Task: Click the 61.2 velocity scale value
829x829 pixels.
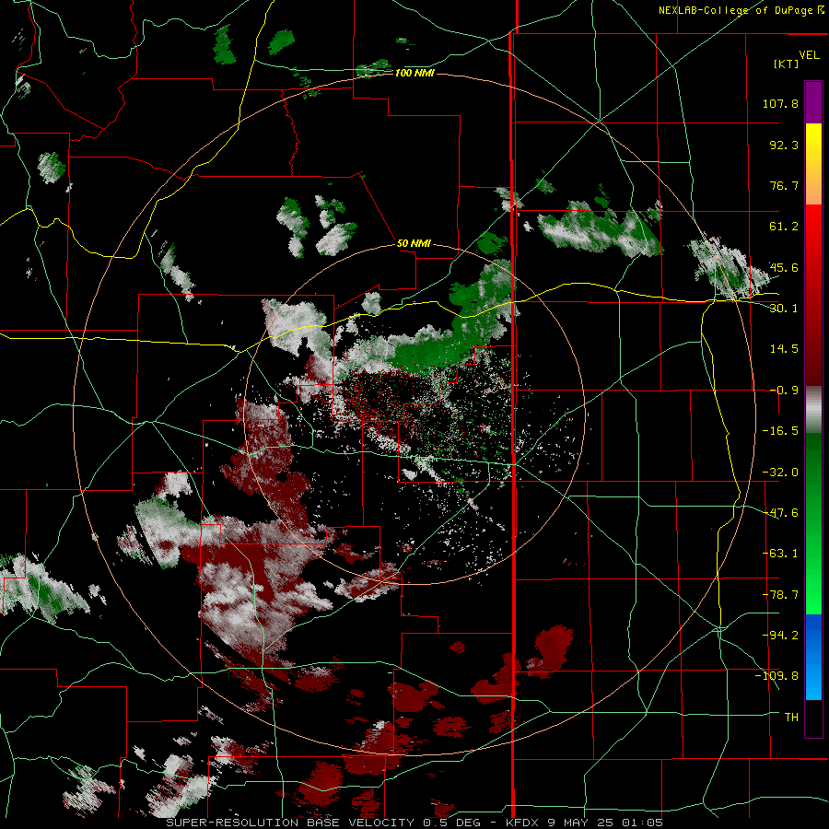Action: click(784, 227)
